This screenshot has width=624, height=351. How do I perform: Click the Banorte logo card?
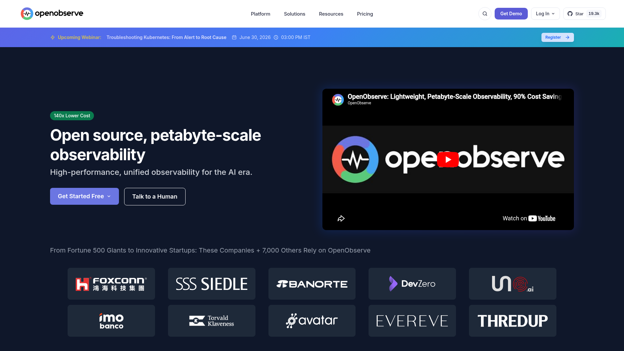tap(312, 284)
